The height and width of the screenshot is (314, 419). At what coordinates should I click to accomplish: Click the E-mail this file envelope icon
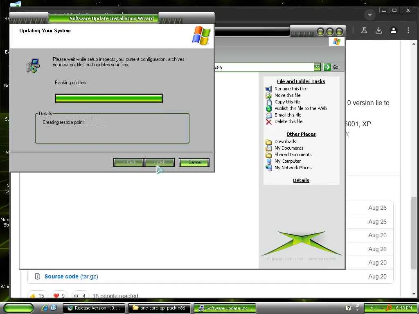pyautogui.click(x=268, y=115)
